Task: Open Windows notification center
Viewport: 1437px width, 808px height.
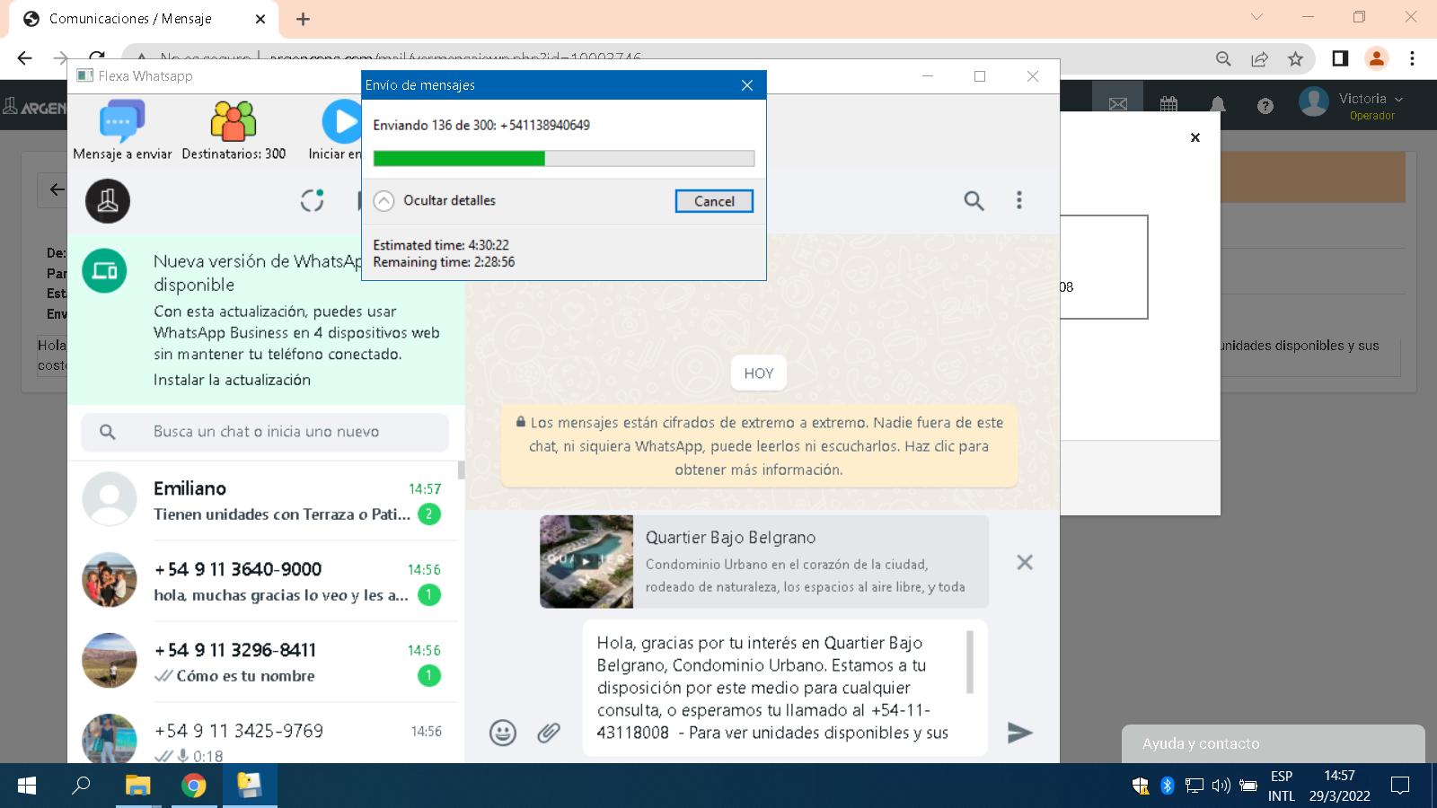Action: click(1399, 786)
